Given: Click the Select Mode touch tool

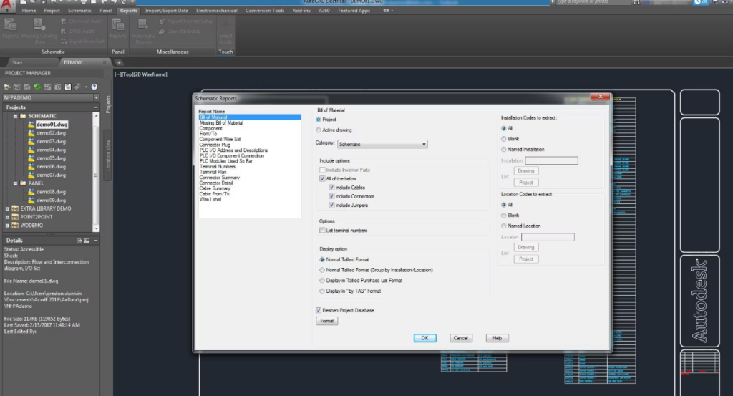Looking at the screenshot, I should click(x=225, y=32).
